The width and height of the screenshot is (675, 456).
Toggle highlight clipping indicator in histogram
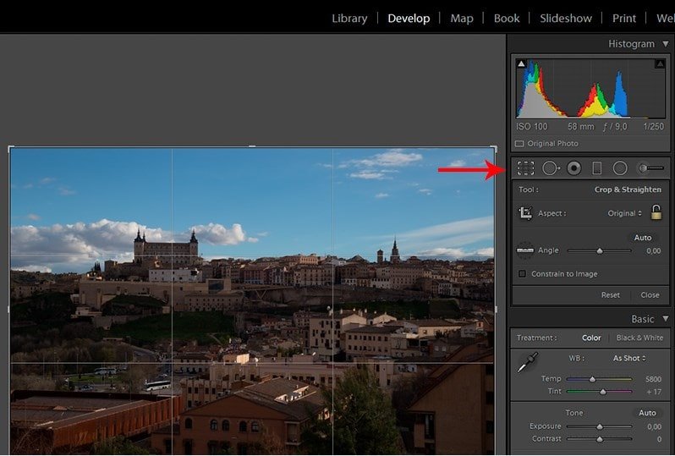659,63
